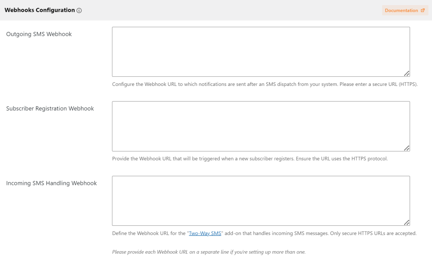Place cursor in the Outgoing SMS Webhook field
Image resolution: width=432 pixels, height=257 pixels.
[261, 51]
